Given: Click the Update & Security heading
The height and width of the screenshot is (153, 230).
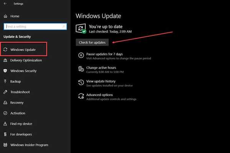Looking at the screenshot, I should coord(17,37).
